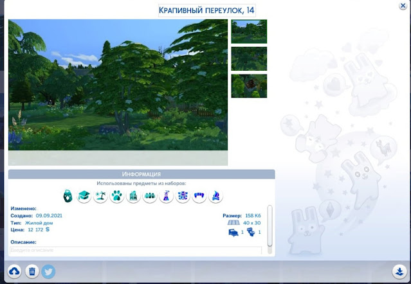Click the Cottage Living chicken pack icon
411x284 pixels.
(x=68, y=196)
